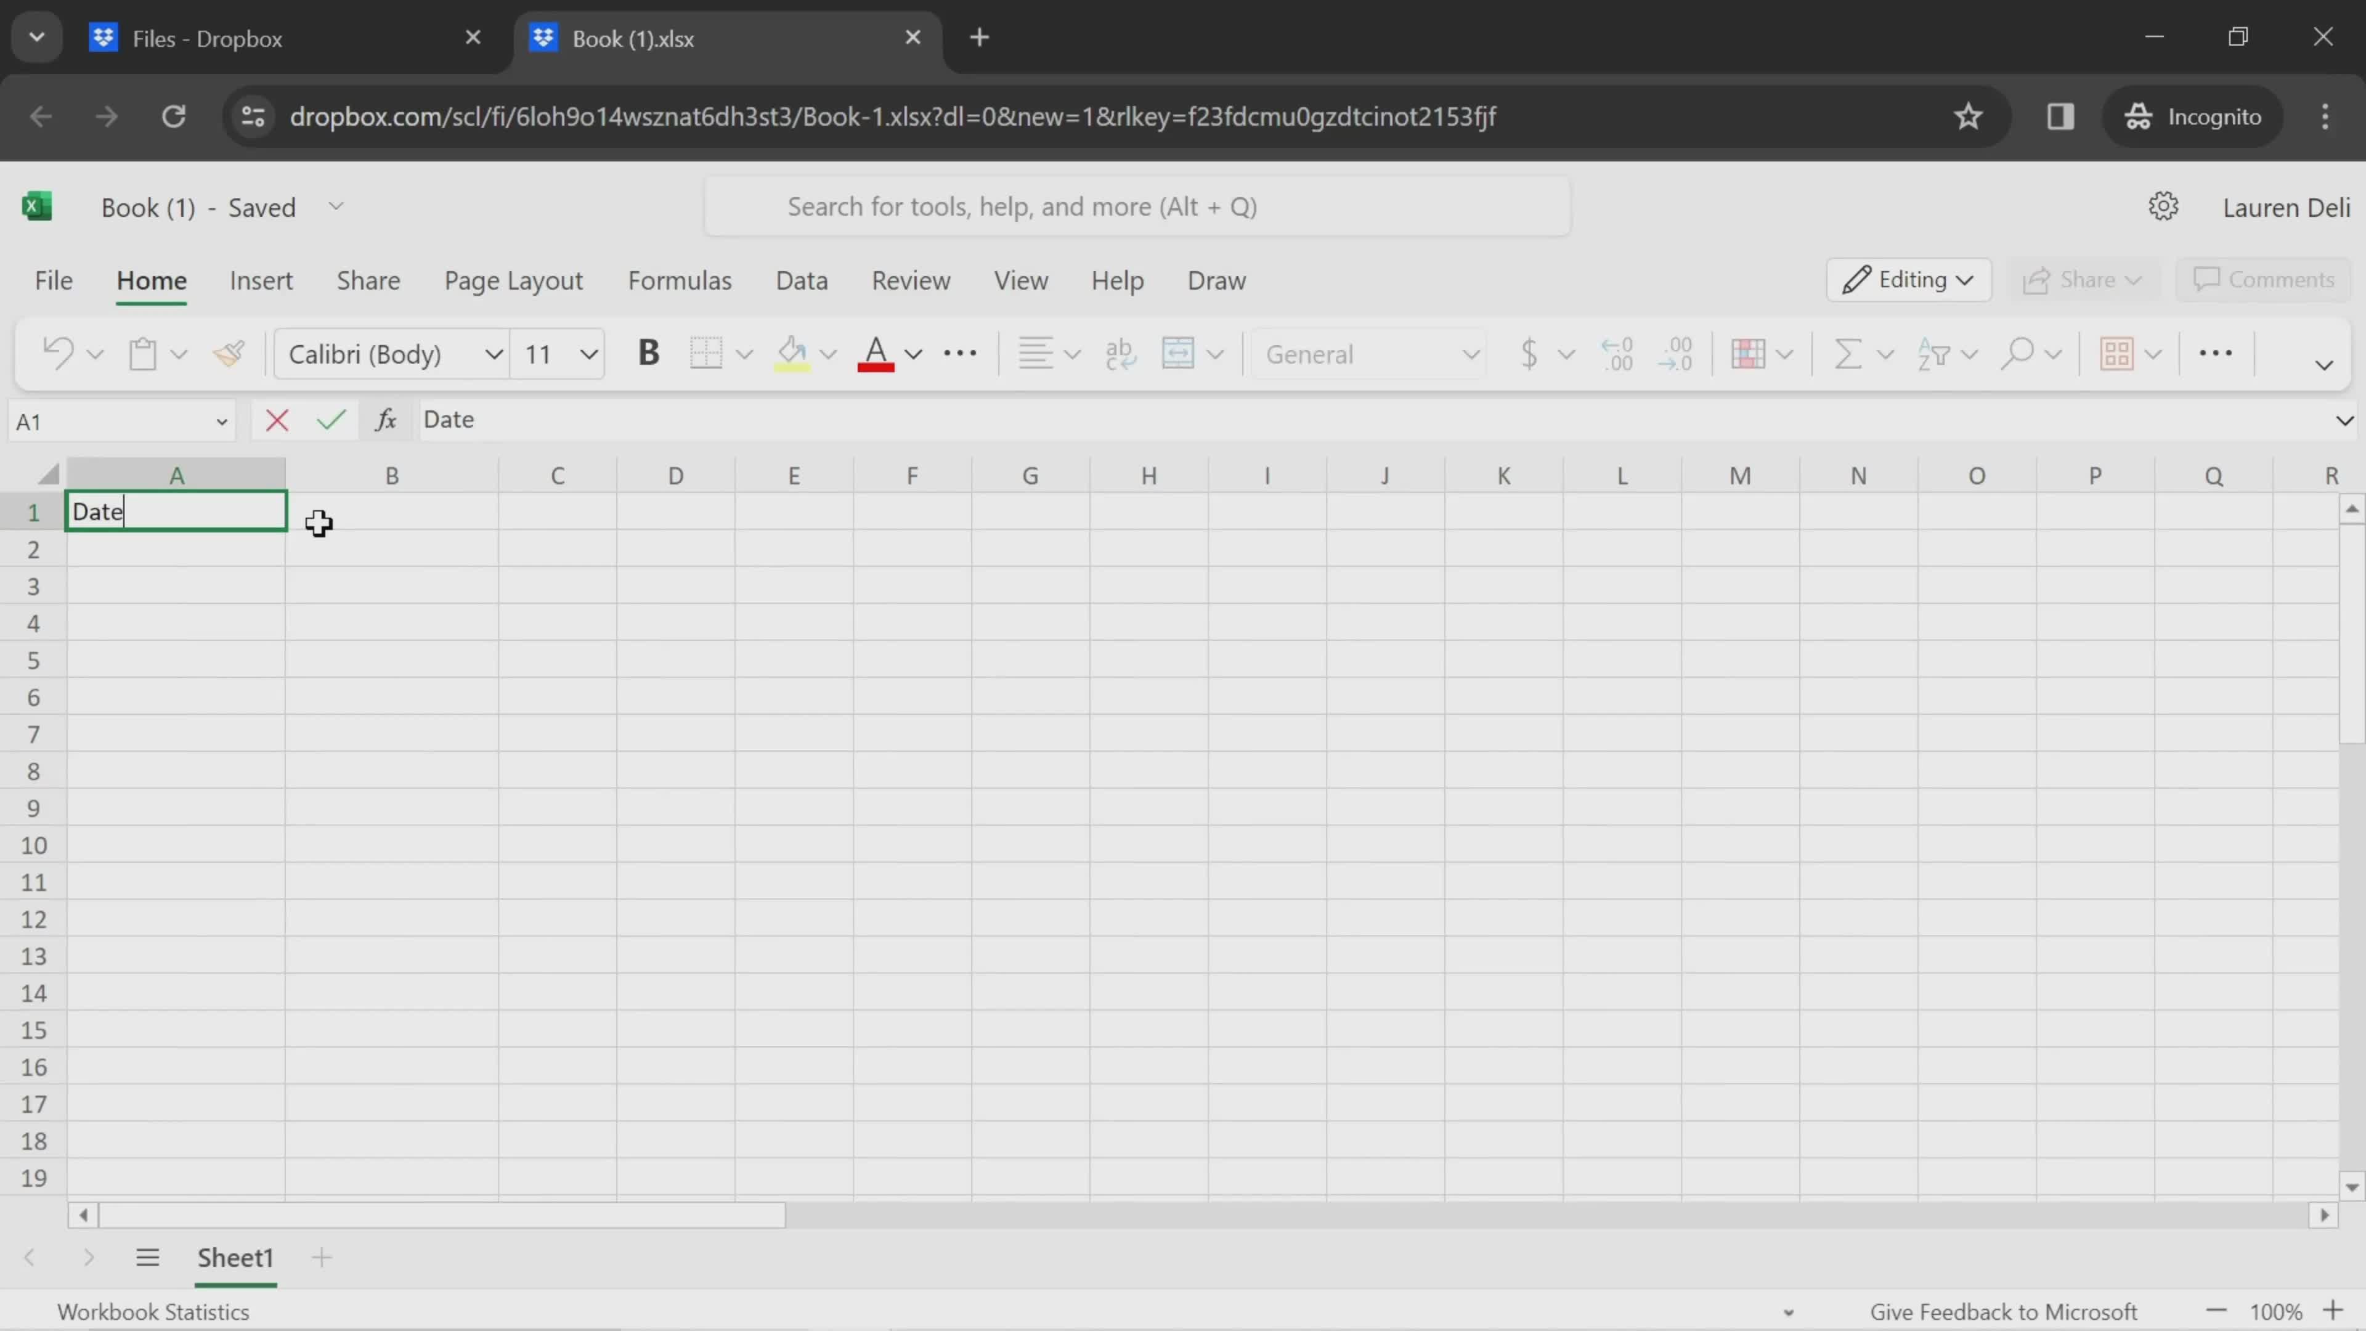Click the Share button
2366x1331 pixels.
pyautogui.click(x=2080, y=280)
